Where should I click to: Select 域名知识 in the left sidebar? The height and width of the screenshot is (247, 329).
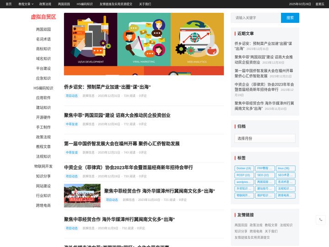[43, 59]
